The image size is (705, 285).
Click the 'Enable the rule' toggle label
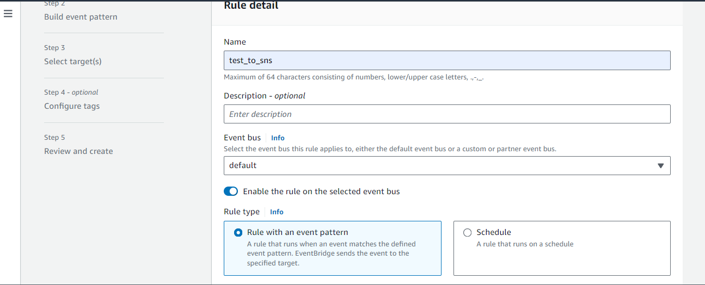pyautogui.click(x=321, y=191)
